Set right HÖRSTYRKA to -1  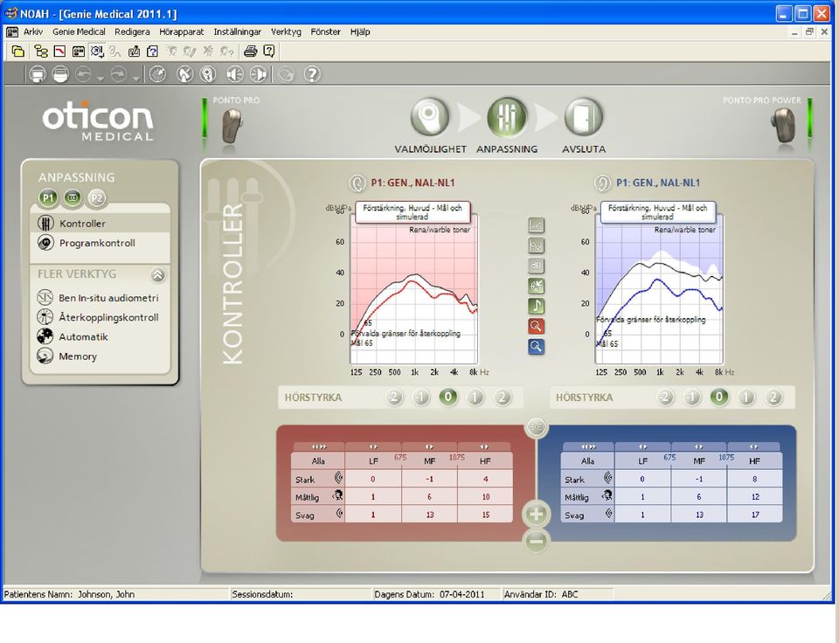point(692,397)
